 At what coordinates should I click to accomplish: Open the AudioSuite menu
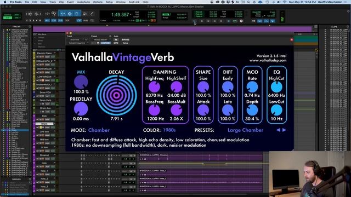pyautogui.click(x=83, y=2)
